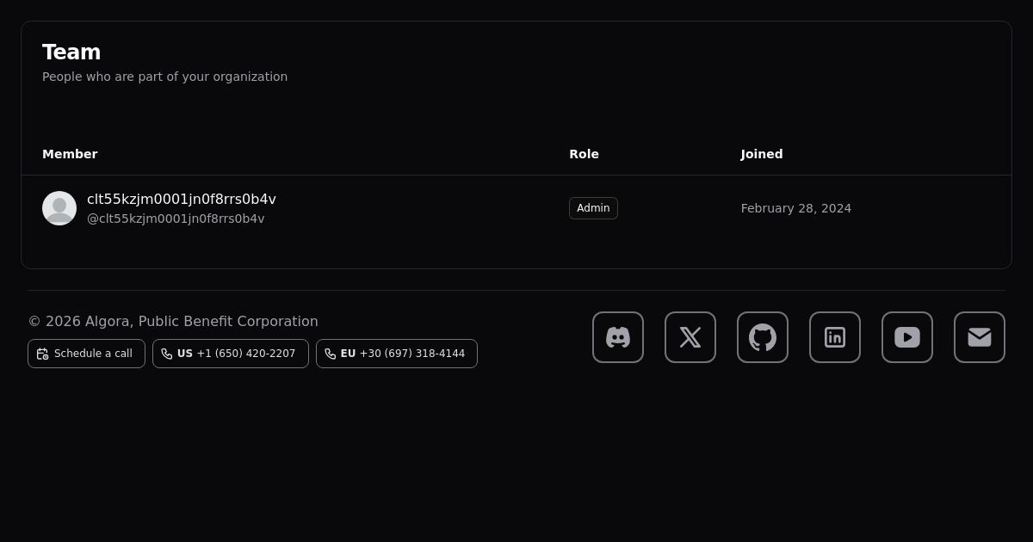This screenshot has width=1033, height=542.
Task: Click the calendar icon in Schedule a call
Action: [42, 354]
